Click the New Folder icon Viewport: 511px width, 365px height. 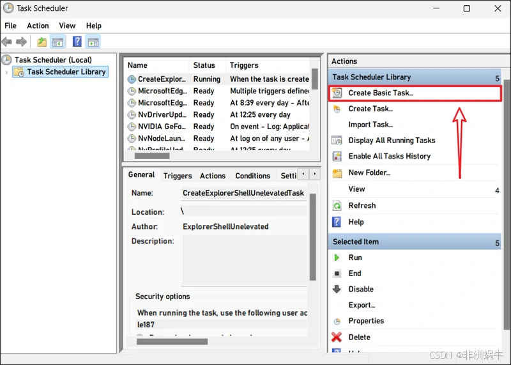tap(337, 173)
